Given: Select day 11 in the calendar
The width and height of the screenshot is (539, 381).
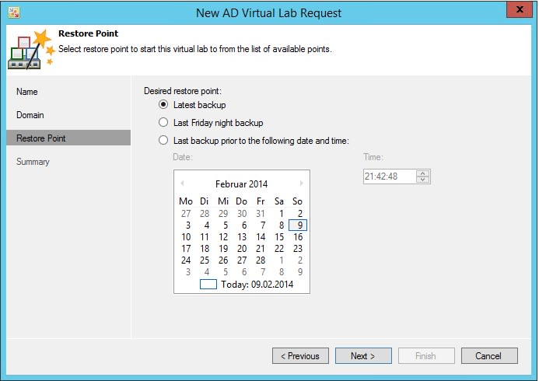Looking at the screenshot, I should point(205,237).
